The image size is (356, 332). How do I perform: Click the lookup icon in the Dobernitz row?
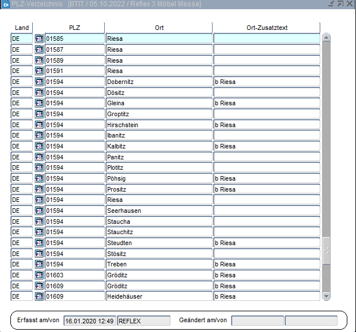[x=39, y=82]
